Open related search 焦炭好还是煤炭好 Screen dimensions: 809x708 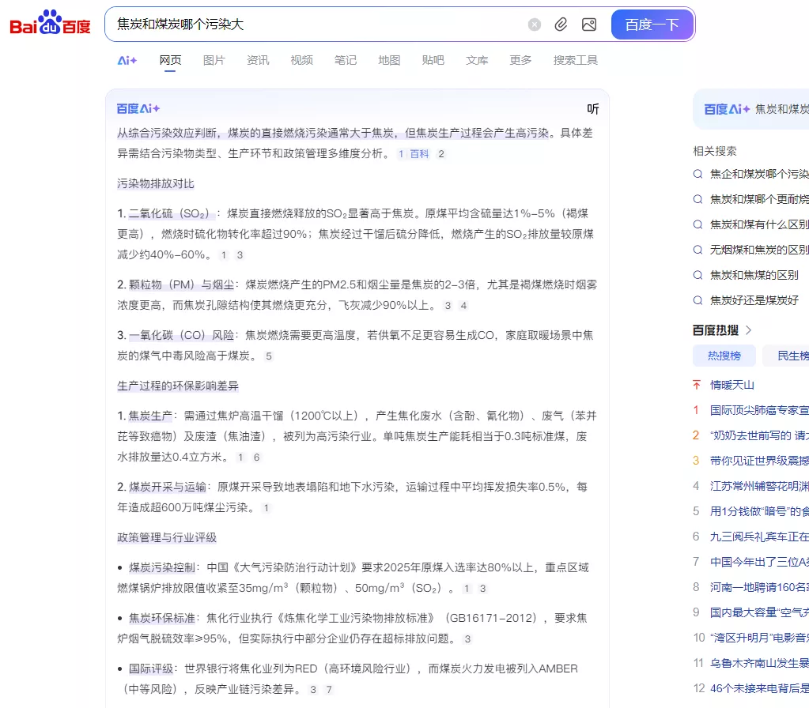[754, 300]
